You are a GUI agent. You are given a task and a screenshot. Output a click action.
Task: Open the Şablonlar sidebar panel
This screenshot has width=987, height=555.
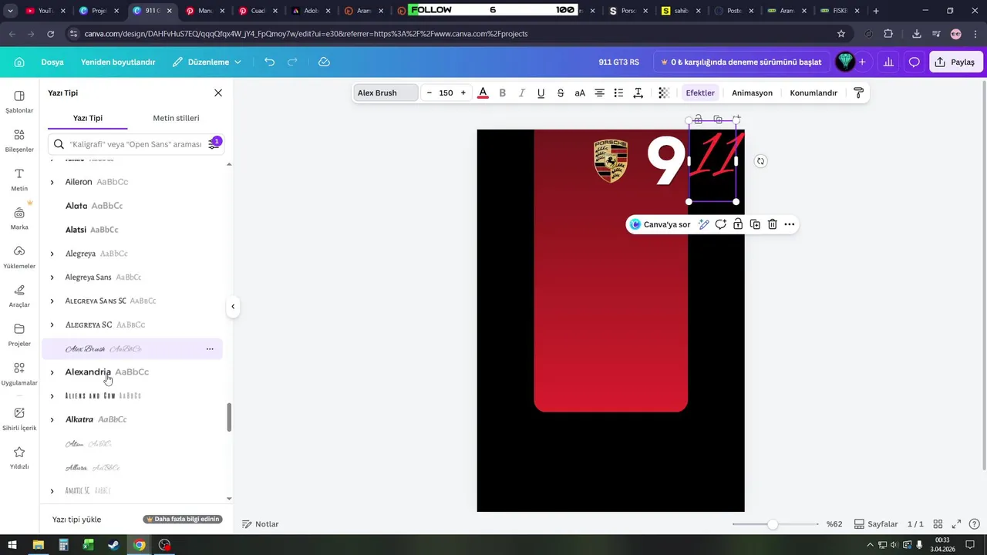[19, 101]
